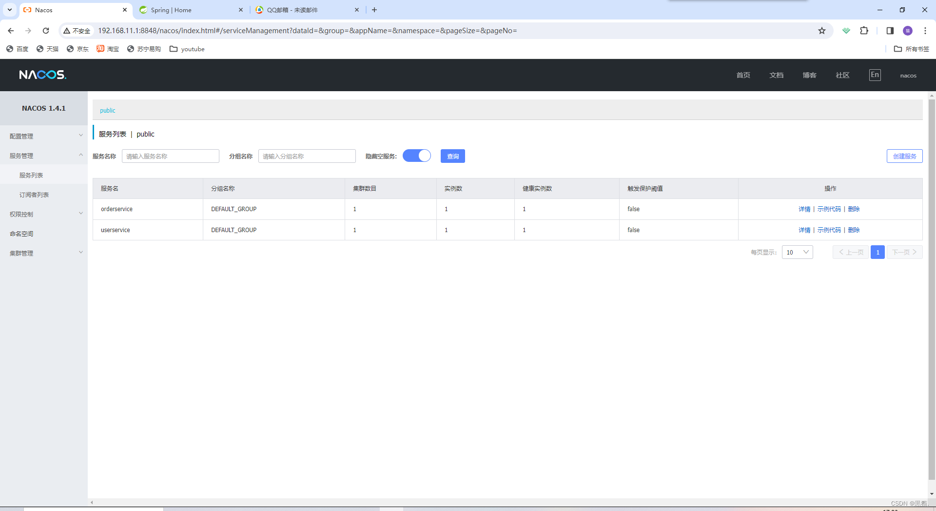Screen dimensions: 936x511
Task: Switch to the Spring | Home tab
Action: pos(190,10)
